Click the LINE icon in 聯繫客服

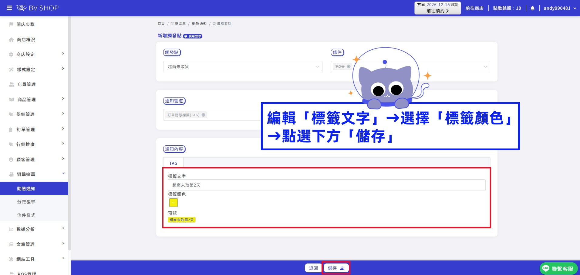coord(546,268)
